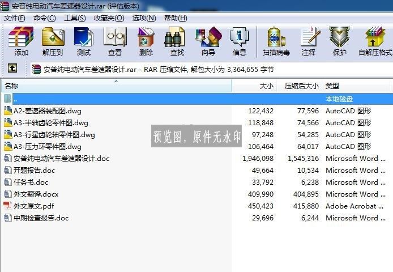
Task: Select file name 外文翻译.docx
Action: point(36,194)
